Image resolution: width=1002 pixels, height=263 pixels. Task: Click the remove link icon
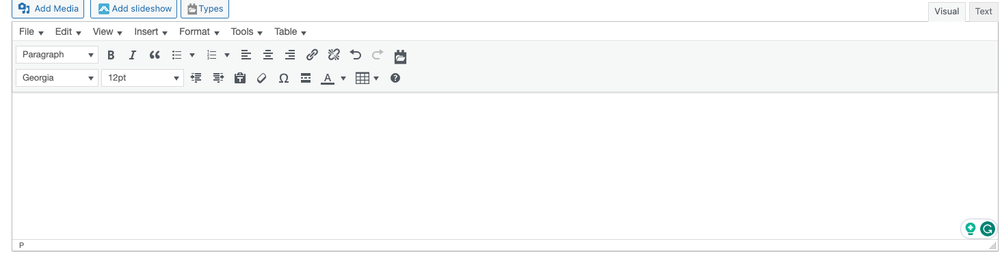[334, 55]
